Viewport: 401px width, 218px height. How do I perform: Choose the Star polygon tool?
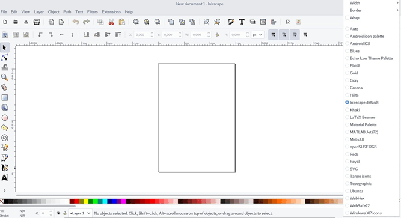[5, 127]
